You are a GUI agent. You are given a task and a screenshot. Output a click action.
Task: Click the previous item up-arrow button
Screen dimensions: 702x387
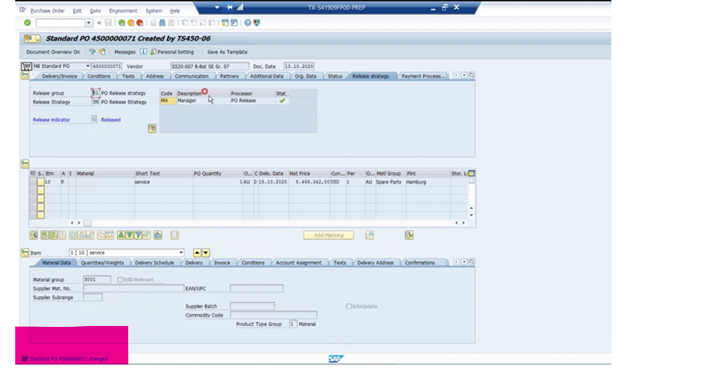click(x=197, y=252)
